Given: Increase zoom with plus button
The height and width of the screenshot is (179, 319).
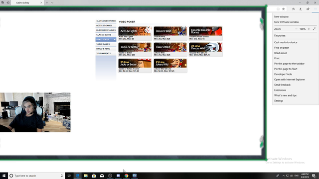Looking at the screenshot, I should 309,29.
